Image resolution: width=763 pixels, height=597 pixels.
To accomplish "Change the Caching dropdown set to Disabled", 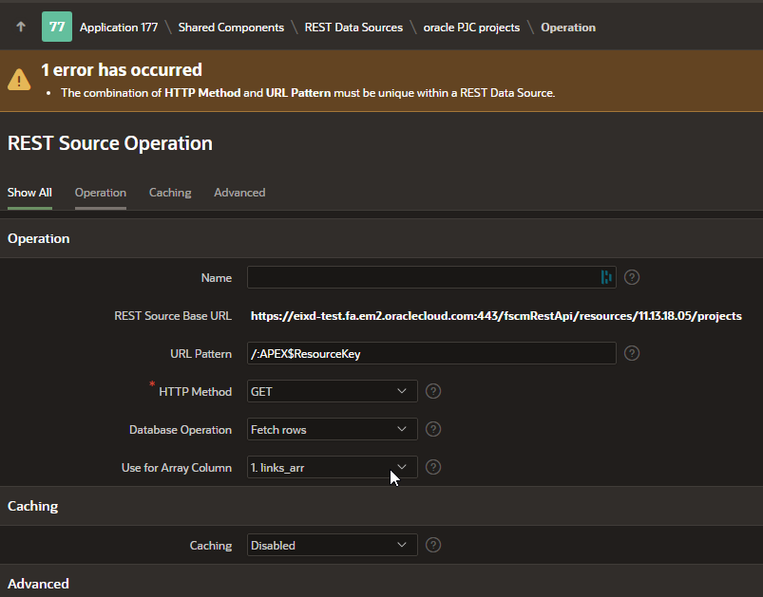I will (x=332, y=545).
